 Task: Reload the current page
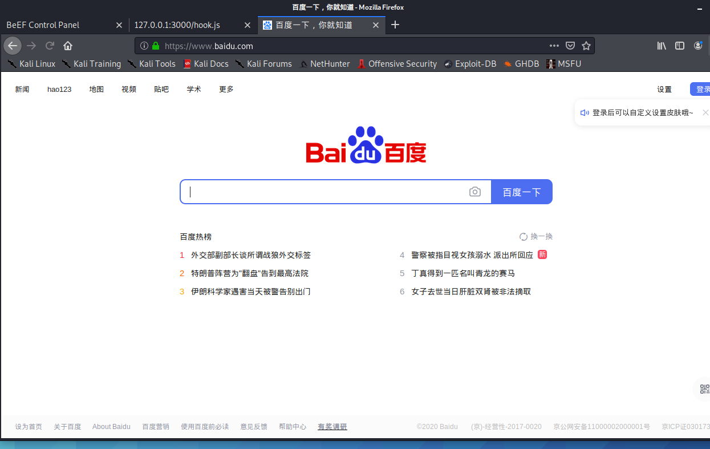[50, 46]
